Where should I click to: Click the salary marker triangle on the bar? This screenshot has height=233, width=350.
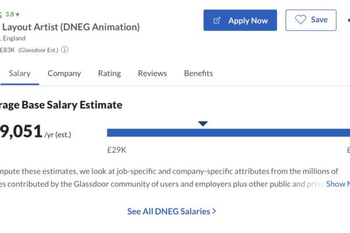click(203, 123)
